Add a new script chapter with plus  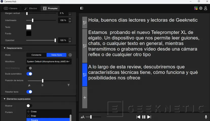85,98
